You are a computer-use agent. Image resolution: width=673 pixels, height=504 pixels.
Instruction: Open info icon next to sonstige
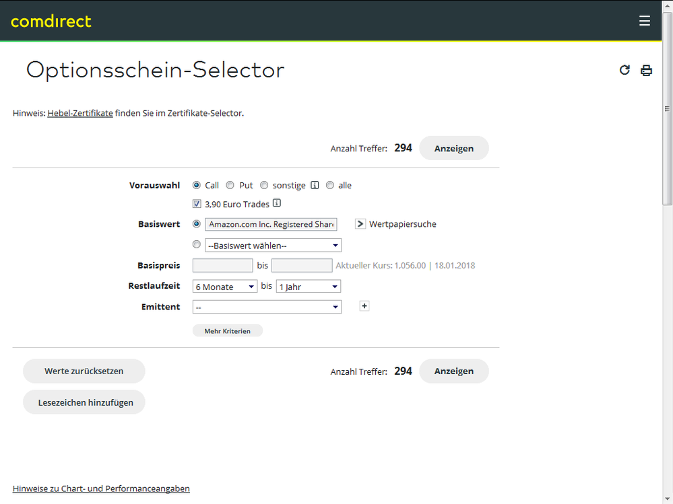(x=315, y=185)
